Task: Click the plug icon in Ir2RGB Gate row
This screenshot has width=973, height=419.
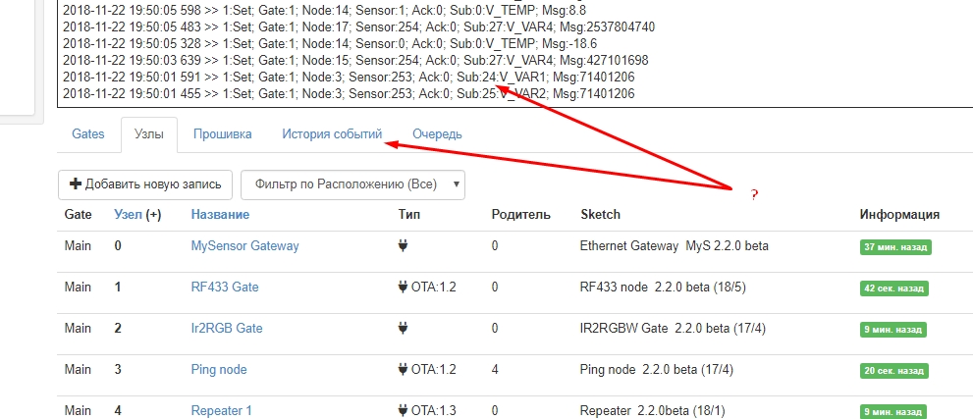Action: point(404,329)
